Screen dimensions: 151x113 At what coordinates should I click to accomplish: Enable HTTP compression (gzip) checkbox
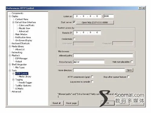(x=92, y=77)
